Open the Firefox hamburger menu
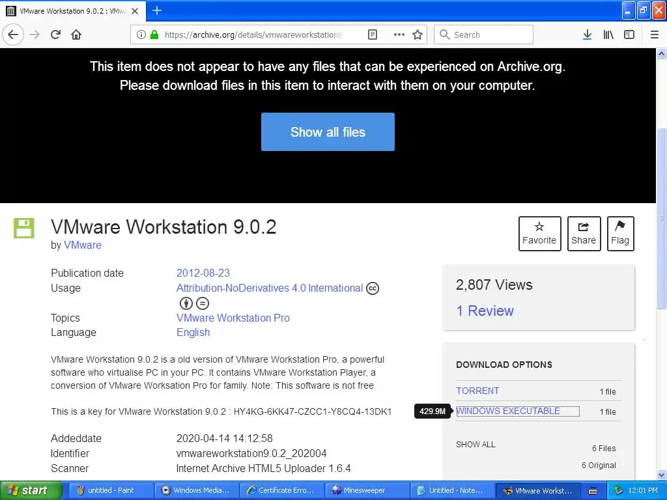 (654, 35)
